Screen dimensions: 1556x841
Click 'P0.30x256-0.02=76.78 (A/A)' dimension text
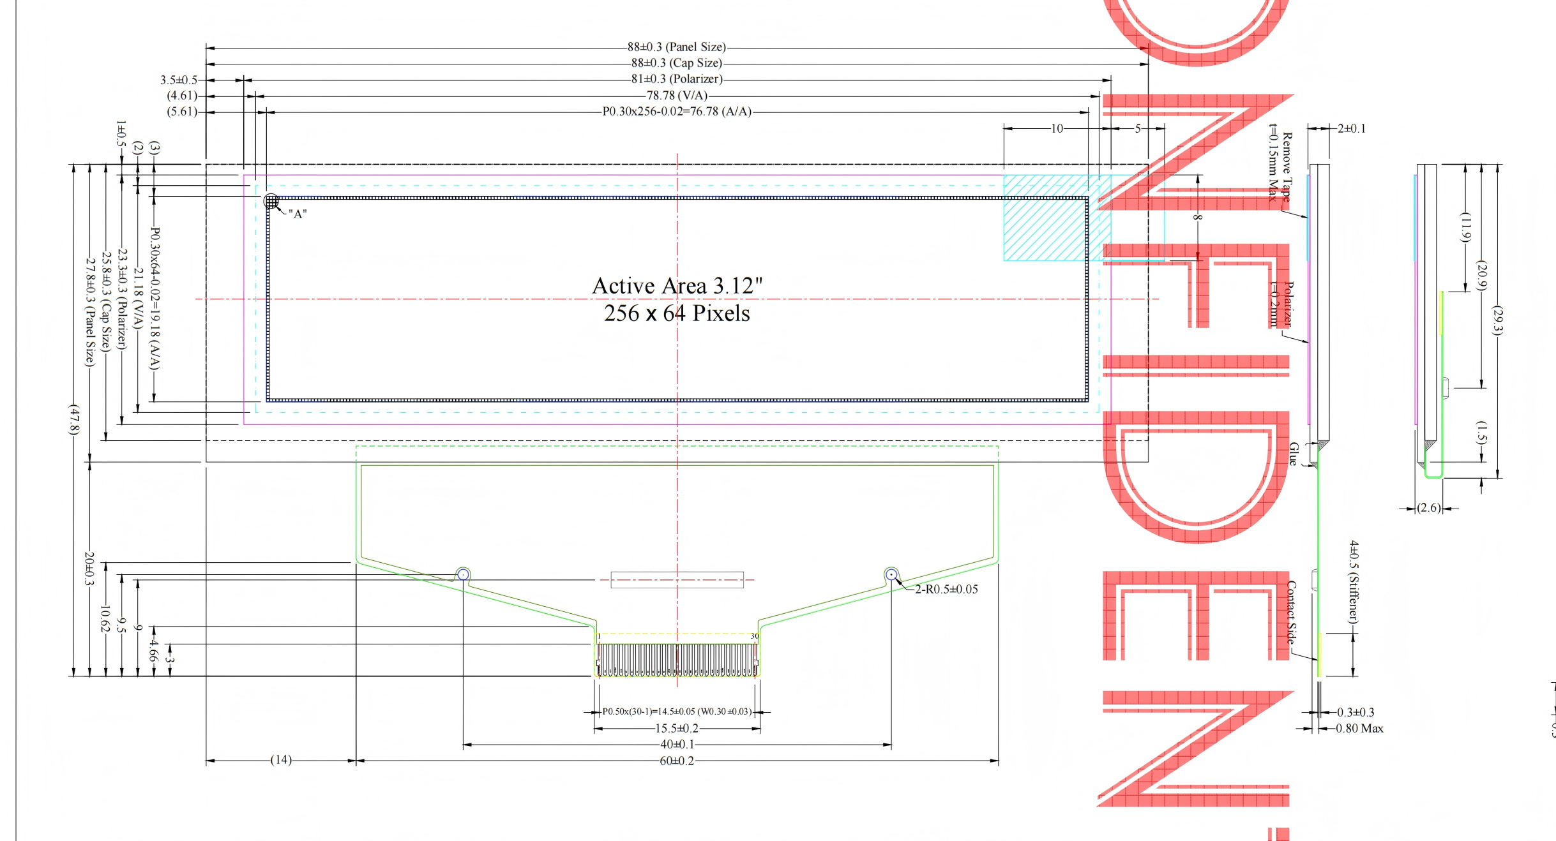coord(676,111)
